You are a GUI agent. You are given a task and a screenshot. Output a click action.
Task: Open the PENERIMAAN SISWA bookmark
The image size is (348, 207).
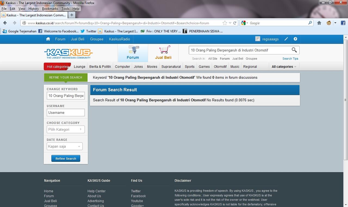coord(203,31)
